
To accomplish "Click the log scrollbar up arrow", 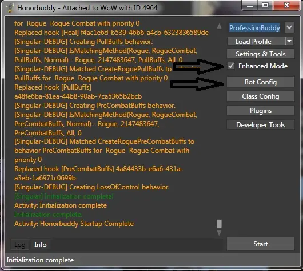I will pyautogui.click(x=219, y=26).
